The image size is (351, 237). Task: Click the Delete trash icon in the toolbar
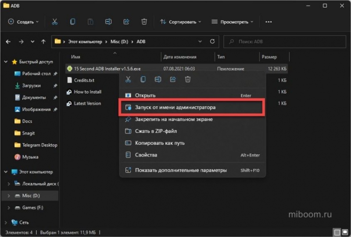pos(144,22)
